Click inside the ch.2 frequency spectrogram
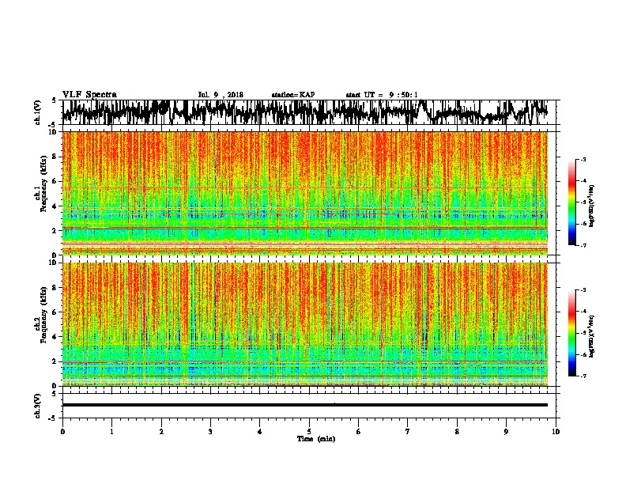 304,324
